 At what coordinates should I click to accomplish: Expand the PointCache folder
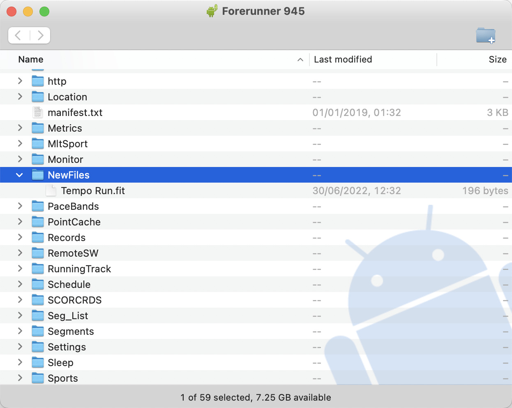[20, 222]
